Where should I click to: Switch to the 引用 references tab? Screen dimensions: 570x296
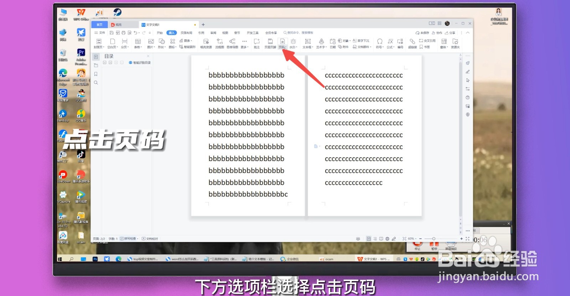coord(201,33)
